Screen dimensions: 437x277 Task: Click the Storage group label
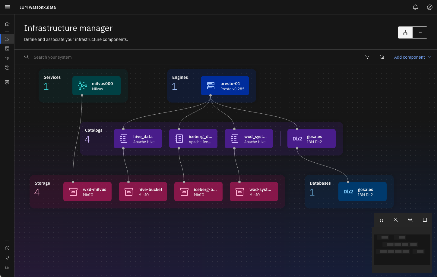42,183
